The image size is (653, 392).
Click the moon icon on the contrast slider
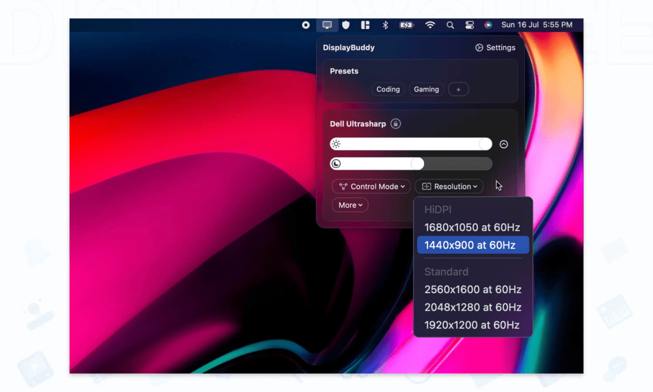pos(336,164)
